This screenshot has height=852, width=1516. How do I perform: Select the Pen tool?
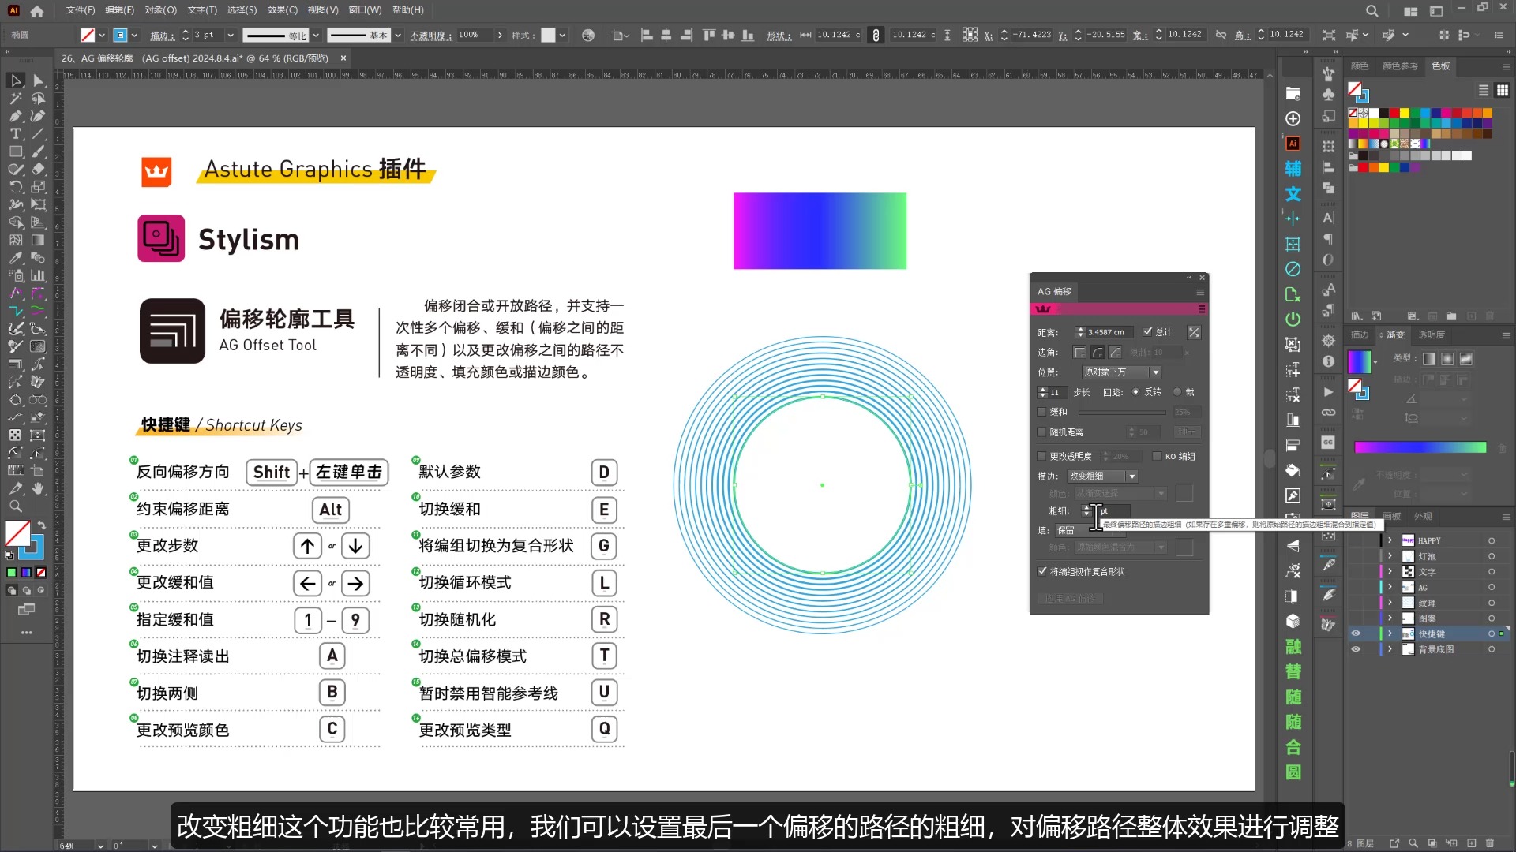click(x=16, y=116)
